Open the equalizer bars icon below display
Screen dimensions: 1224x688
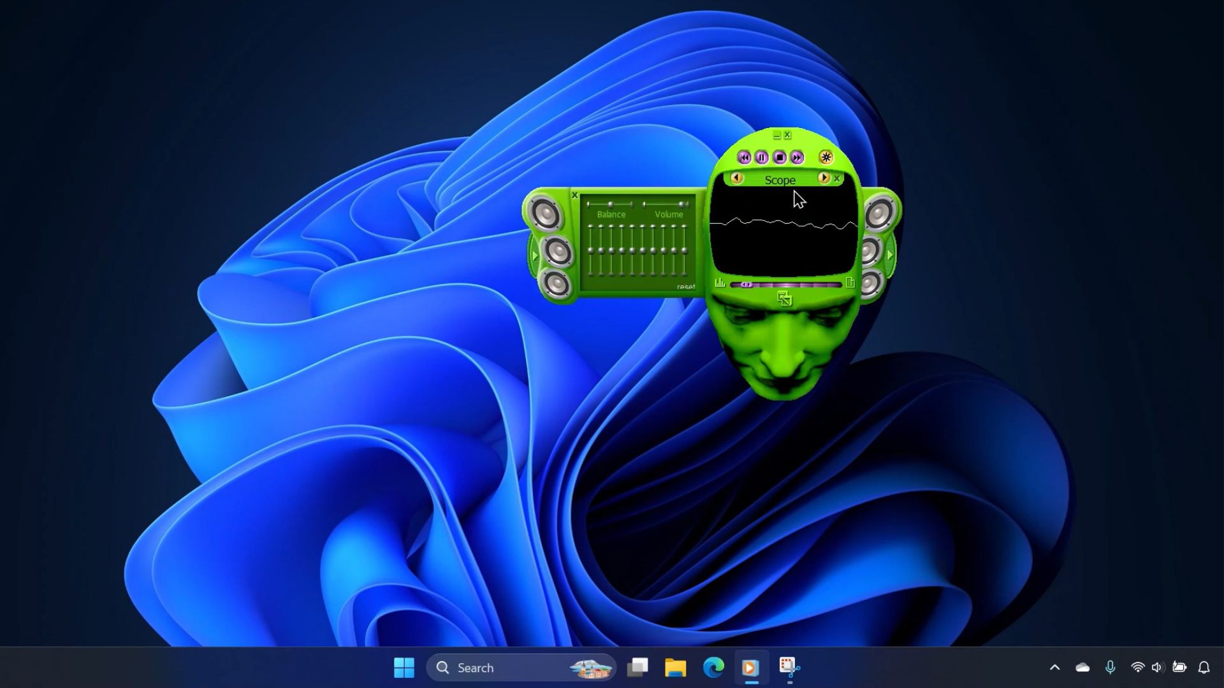(720, 283)
